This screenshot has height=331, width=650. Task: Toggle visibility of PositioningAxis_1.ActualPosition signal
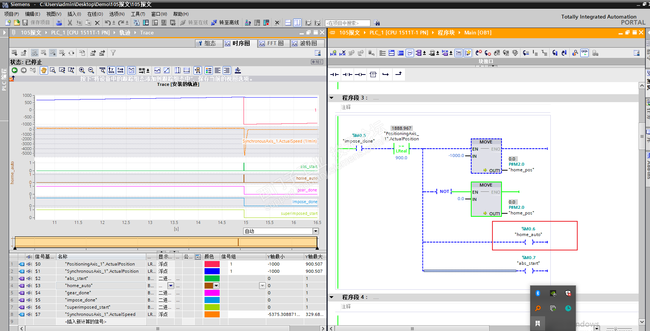[x=29, y=264]
